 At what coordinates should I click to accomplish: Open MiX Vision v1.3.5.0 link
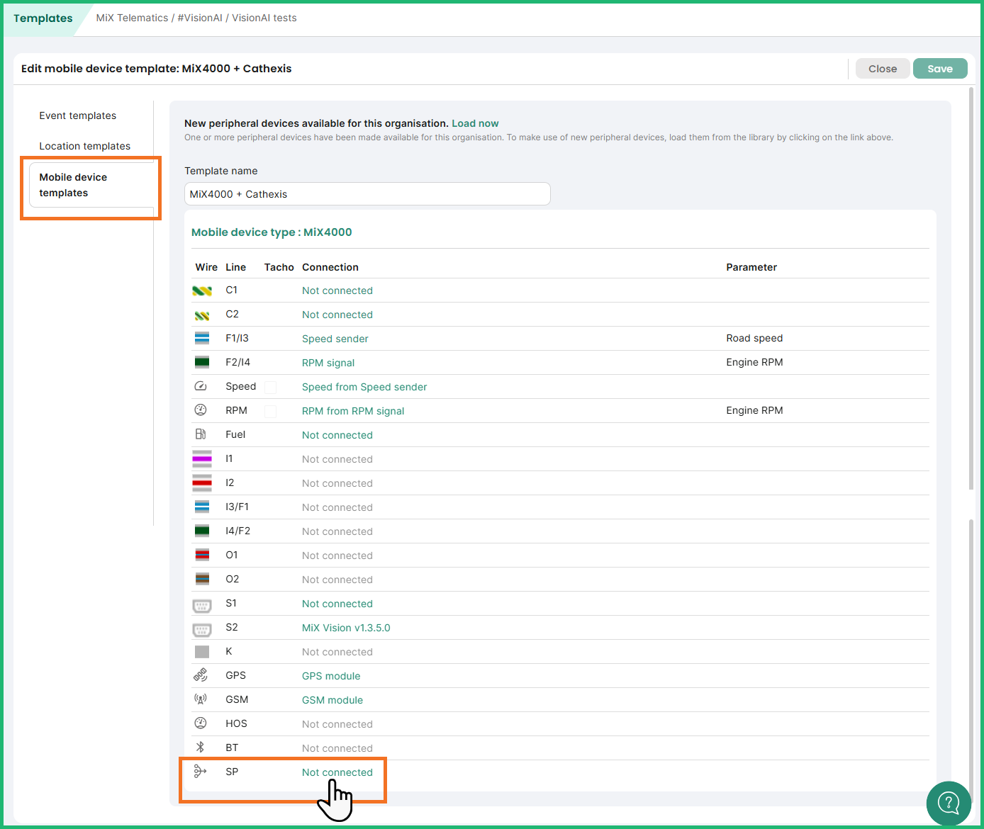[x=346, y=628]
